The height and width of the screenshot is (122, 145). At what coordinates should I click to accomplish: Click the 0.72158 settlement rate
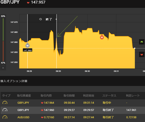click(131, 117)
